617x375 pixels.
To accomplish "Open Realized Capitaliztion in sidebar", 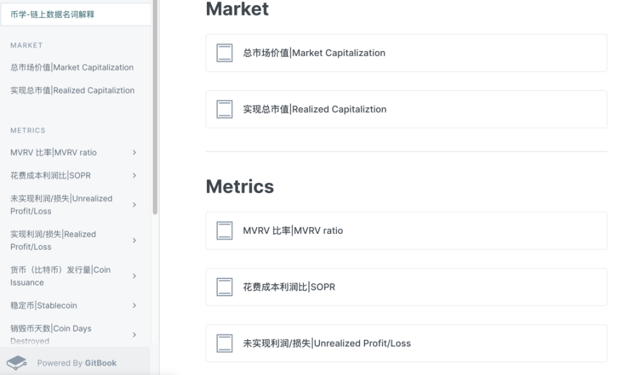I will tap(72, 90).
